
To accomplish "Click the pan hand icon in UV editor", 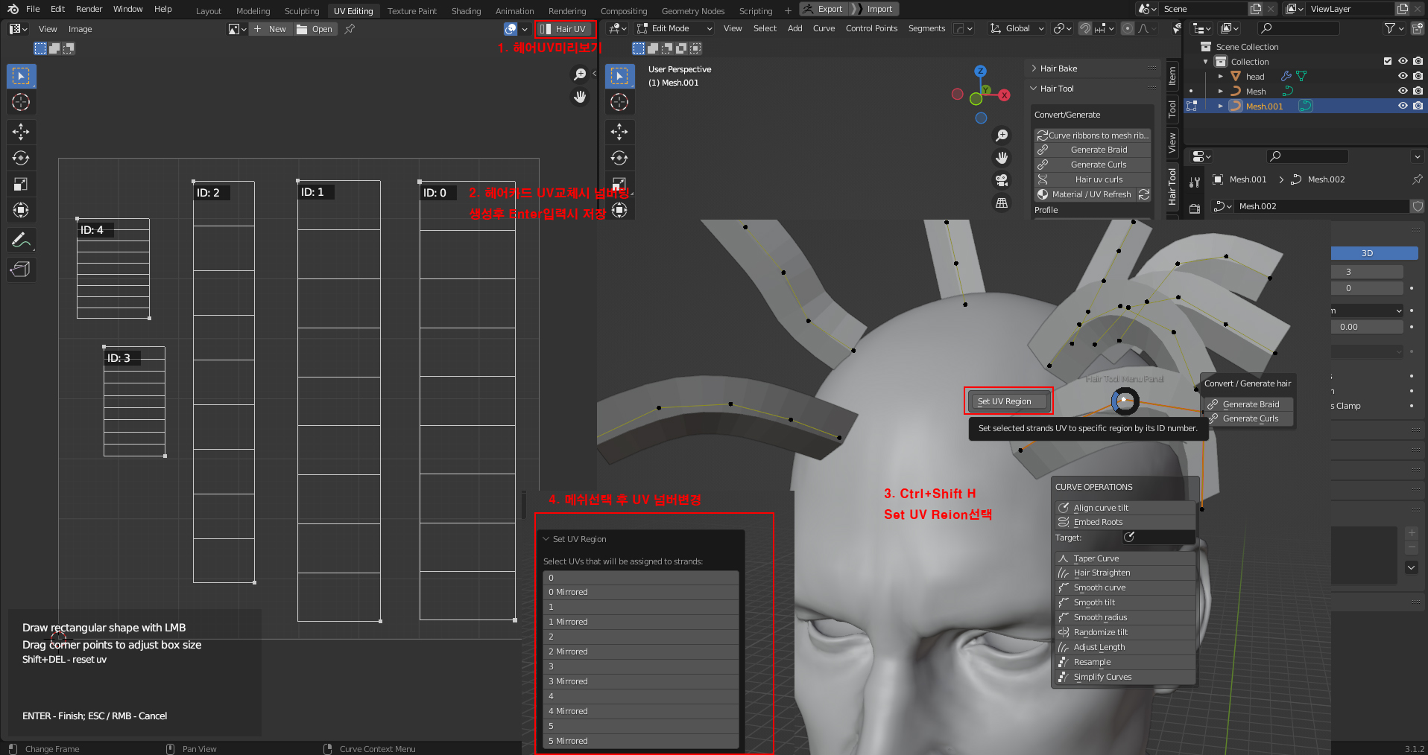I will tap(580, 97).
